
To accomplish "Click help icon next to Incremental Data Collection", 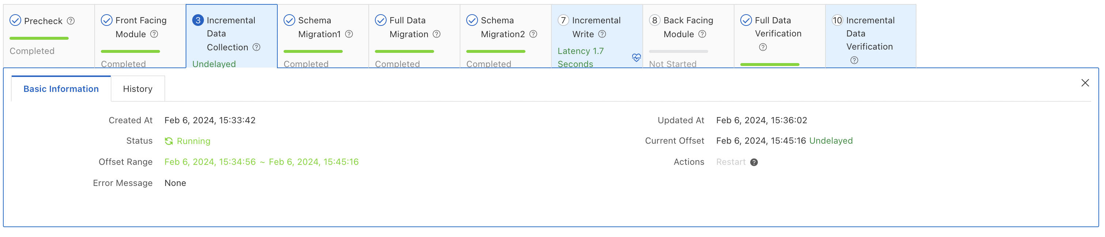I will 256,47.
